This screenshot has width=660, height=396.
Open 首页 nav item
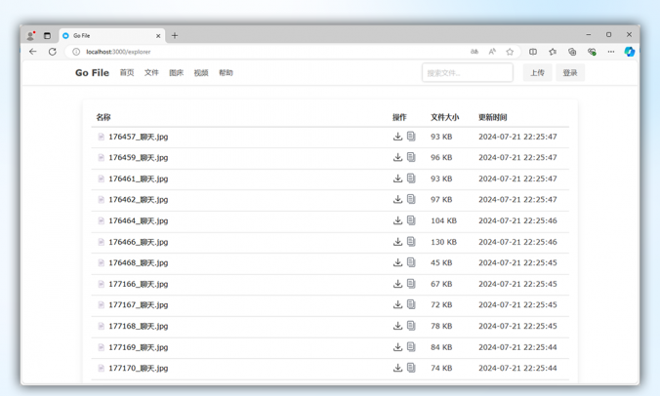(x=127, y=73)
